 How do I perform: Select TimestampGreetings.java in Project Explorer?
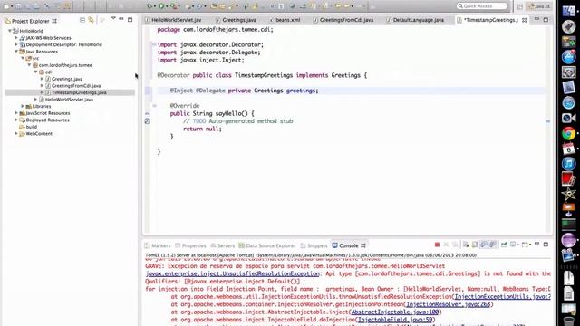[79, 92]
